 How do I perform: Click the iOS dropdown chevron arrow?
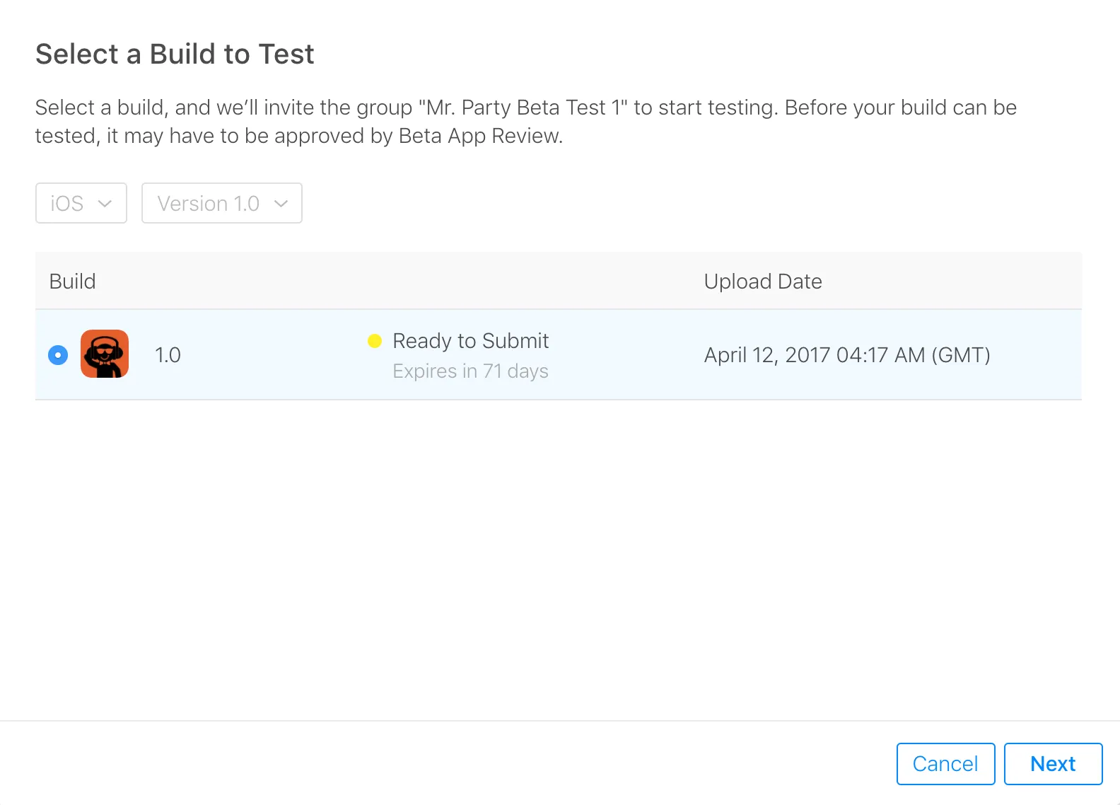[105, 204]
